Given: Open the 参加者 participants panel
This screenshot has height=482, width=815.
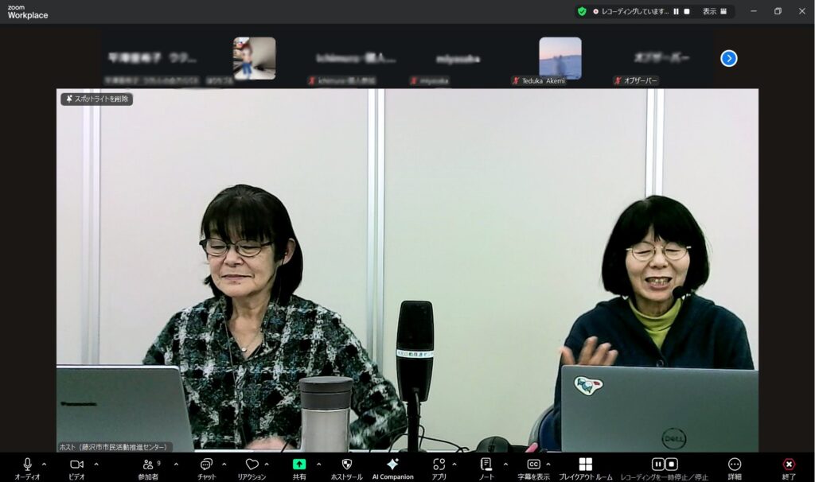Looking at the screenshot, I should (148, 465).
